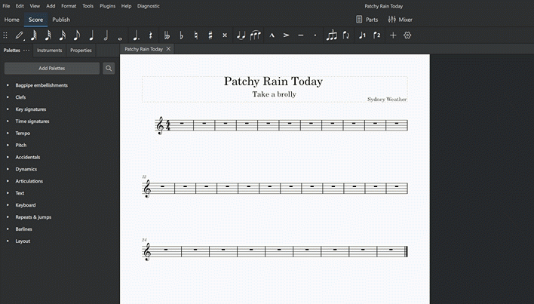Viewport: 534px width, 304px height.
Task: Switch to voice 2
Action: point(377,35)
